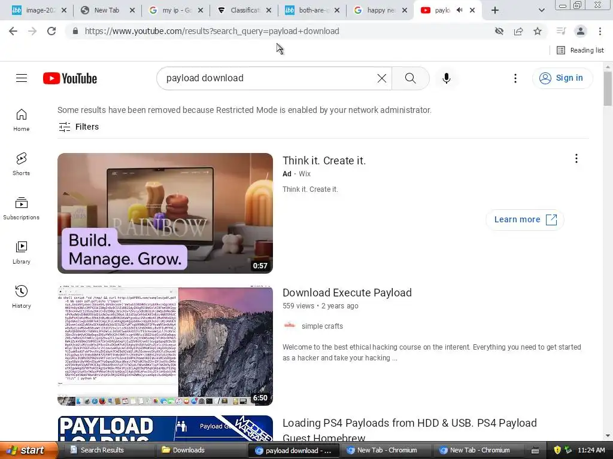This screenshot has height=459, width=613.
Task: Close the 'my ip' tab
Action: click(x=201, y=10)
